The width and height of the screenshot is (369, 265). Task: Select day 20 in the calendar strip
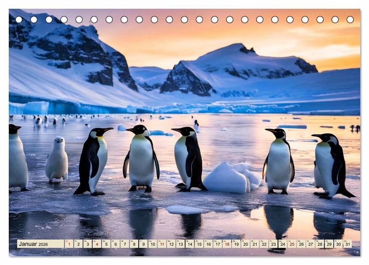246,244
